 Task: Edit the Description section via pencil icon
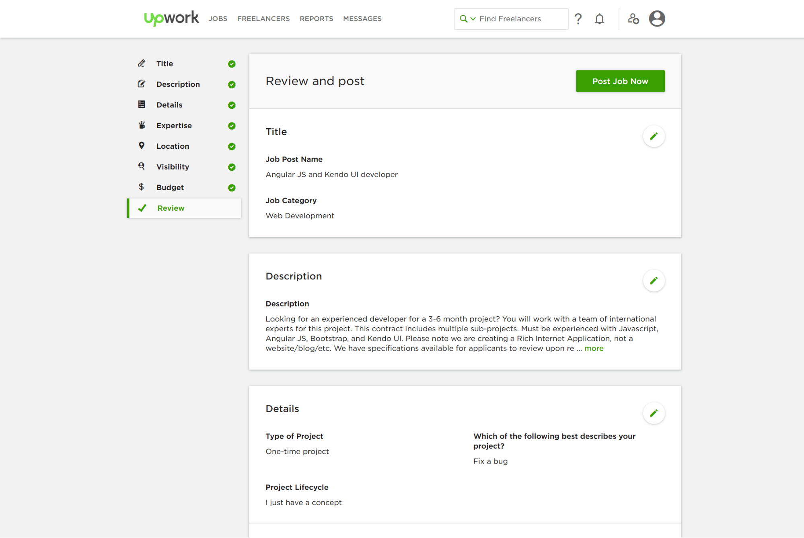[654, 281]
